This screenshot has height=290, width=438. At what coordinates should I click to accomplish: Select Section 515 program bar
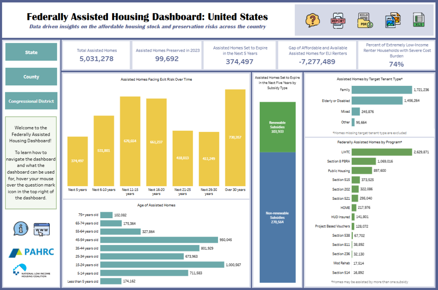pos(356,180)
